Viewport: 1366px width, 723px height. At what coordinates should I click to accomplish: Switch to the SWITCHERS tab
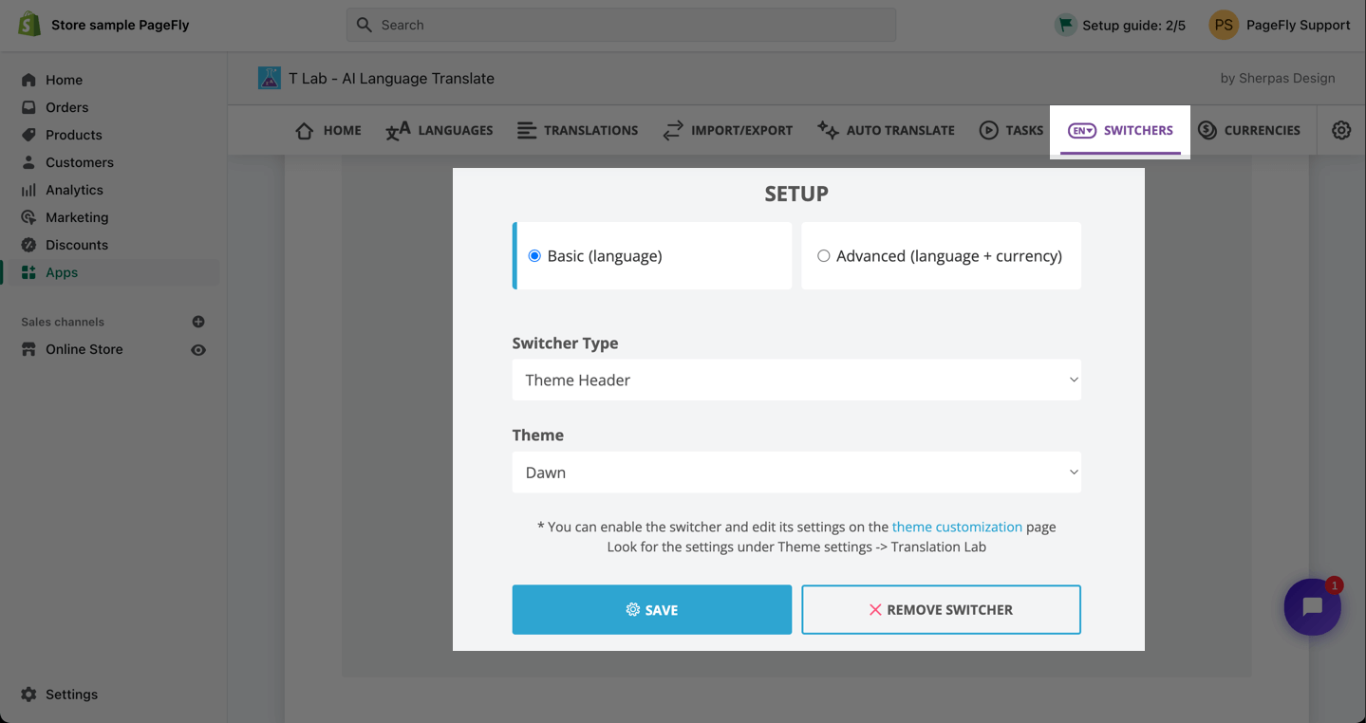[1120, 131]
